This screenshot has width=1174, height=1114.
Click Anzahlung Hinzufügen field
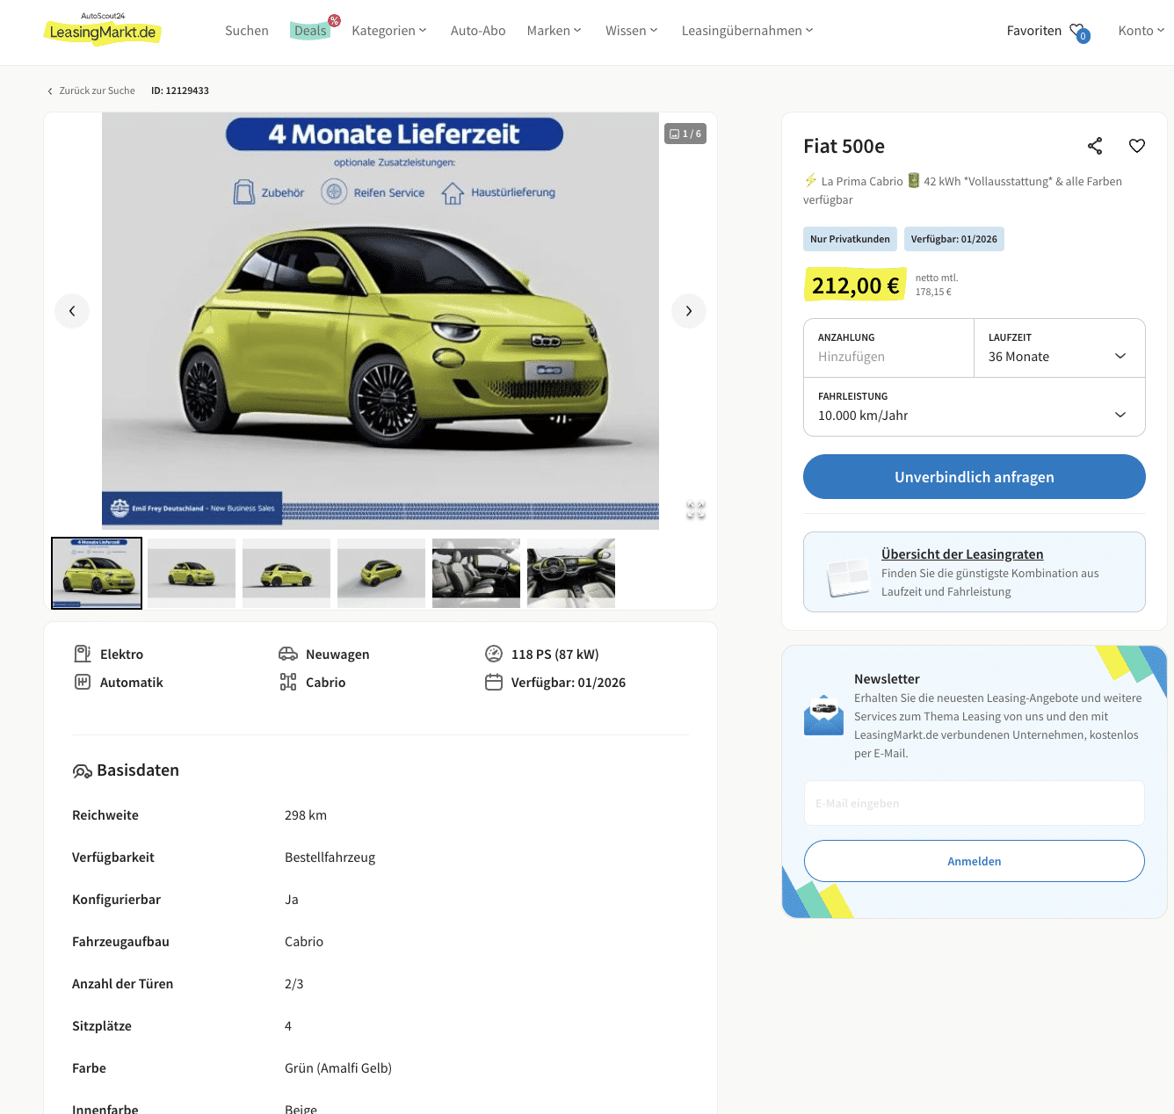pyautogui.click(x=888, y=348)
